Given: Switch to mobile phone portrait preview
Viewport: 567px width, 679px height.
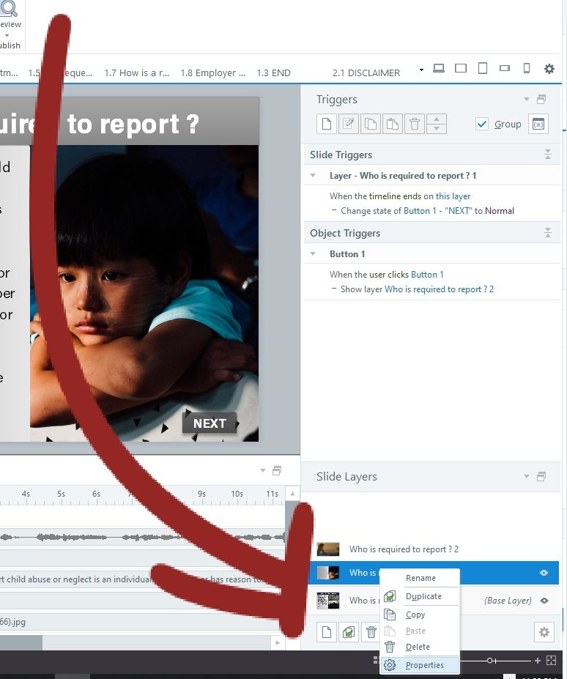Looking at the screenshot, I should pyautogui.click(x=526, y=69).
